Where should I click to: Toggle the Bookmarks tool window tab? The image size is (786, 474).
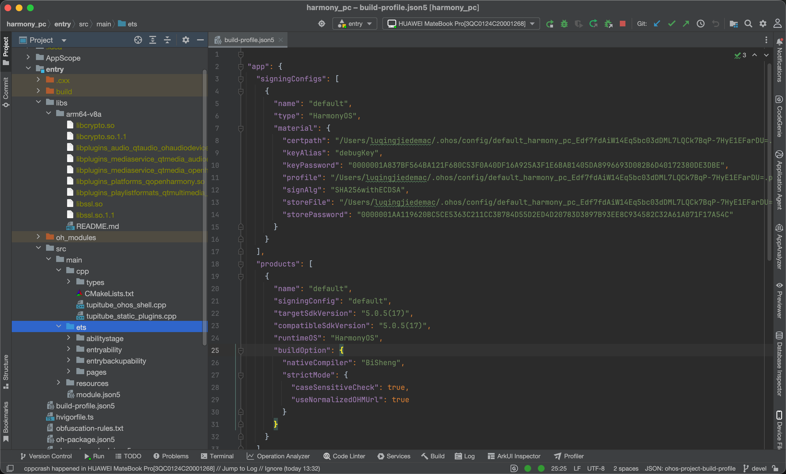pyautogui.click(x=6, y=421)
